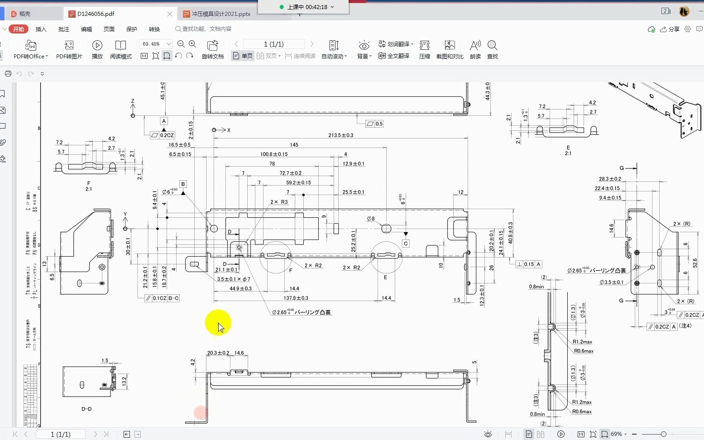Screen dimensions: 704x440
Task: Expand the zoom percentage 69.48% combo box
Action: [x=169, y=44]
